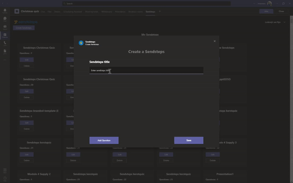Viewport: 293px width, 183px height.
Task: Open Settings and more ellipsis in title bar
Action: tap(254, 3)
